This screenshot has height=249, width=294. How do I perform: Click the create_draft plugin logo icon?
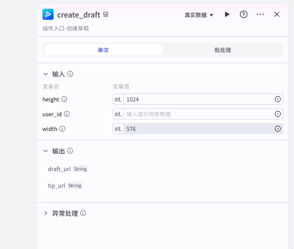pyautogui.click(x=48, y=14)
